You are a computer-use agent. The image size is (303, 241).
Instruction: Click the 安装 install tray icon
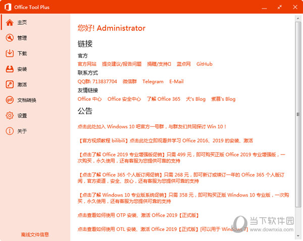[x=10, y=69]
